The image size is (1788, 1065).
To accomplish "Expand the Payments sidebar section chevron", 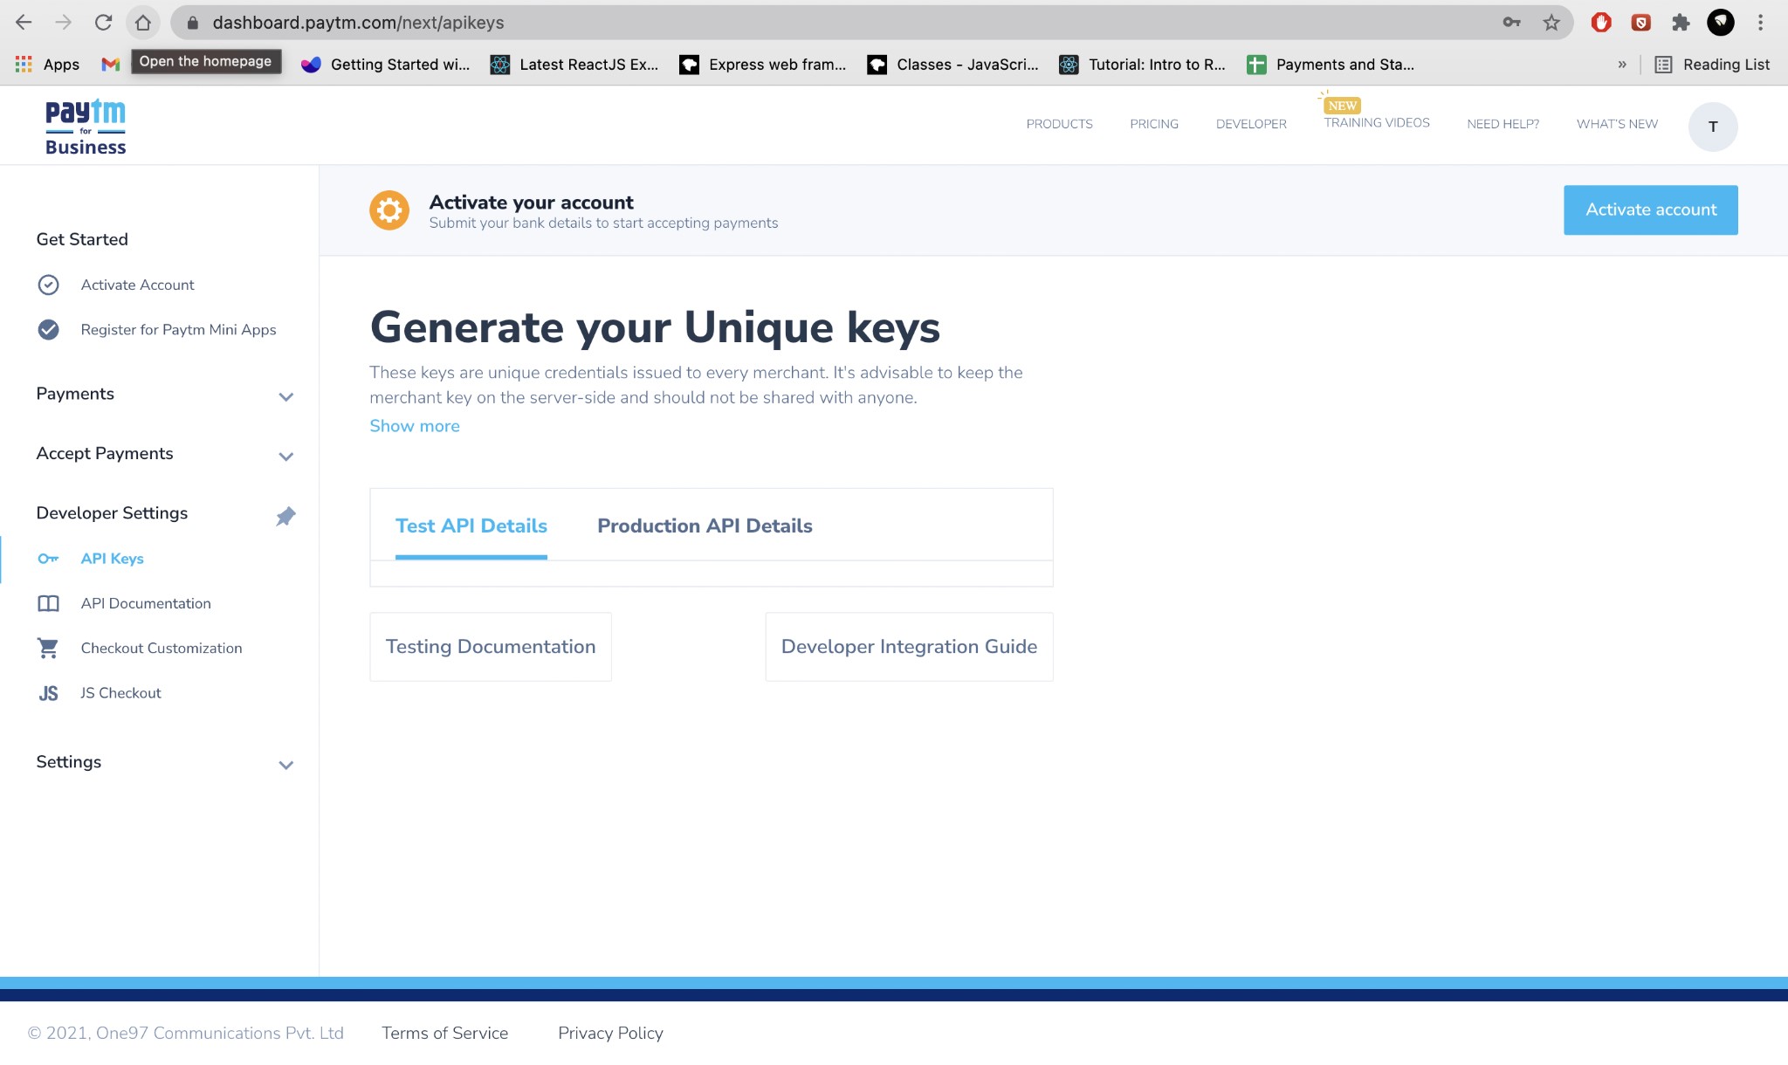I will (x=285, y=396).
